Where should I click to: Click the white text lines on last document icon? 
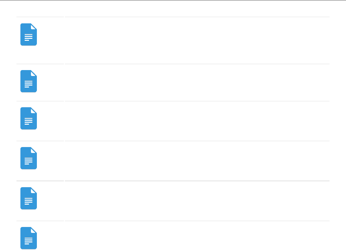point(29,241)
